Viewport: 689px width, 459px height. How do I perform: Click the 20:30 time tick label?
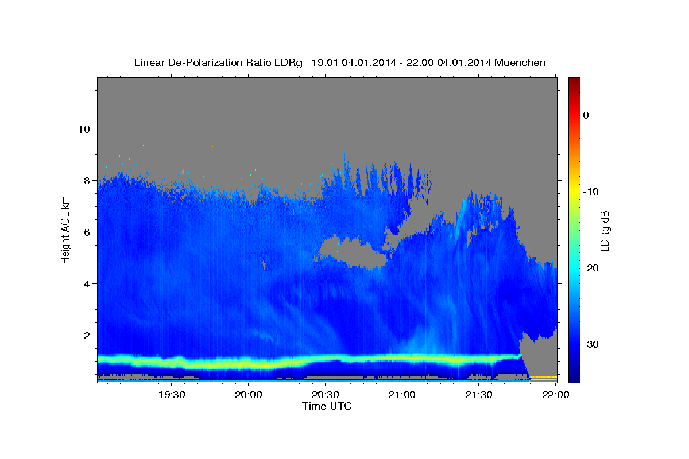(325, 395)
